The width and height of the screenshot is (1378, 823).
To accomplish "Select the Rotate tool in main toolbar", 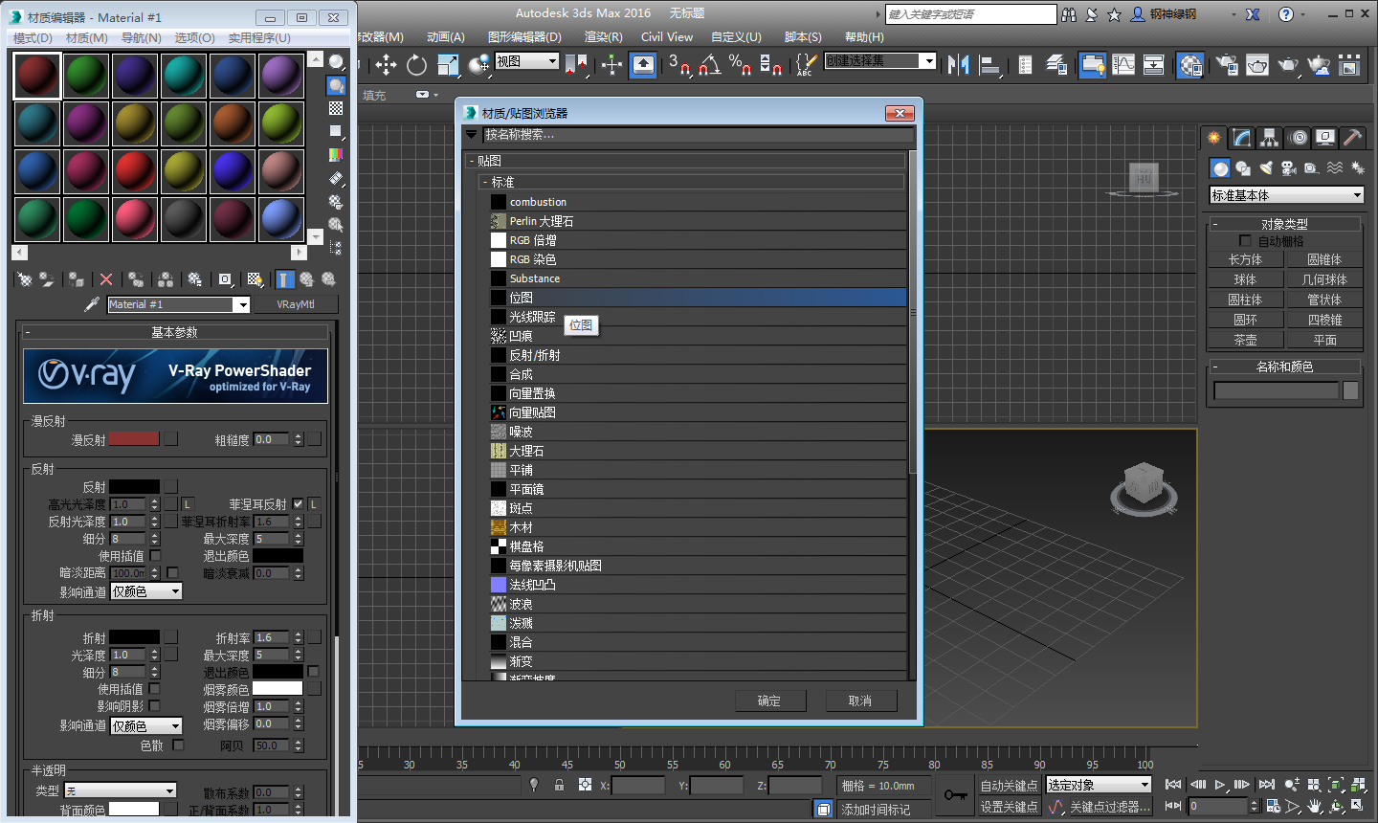I will click(x=416, y=64).
